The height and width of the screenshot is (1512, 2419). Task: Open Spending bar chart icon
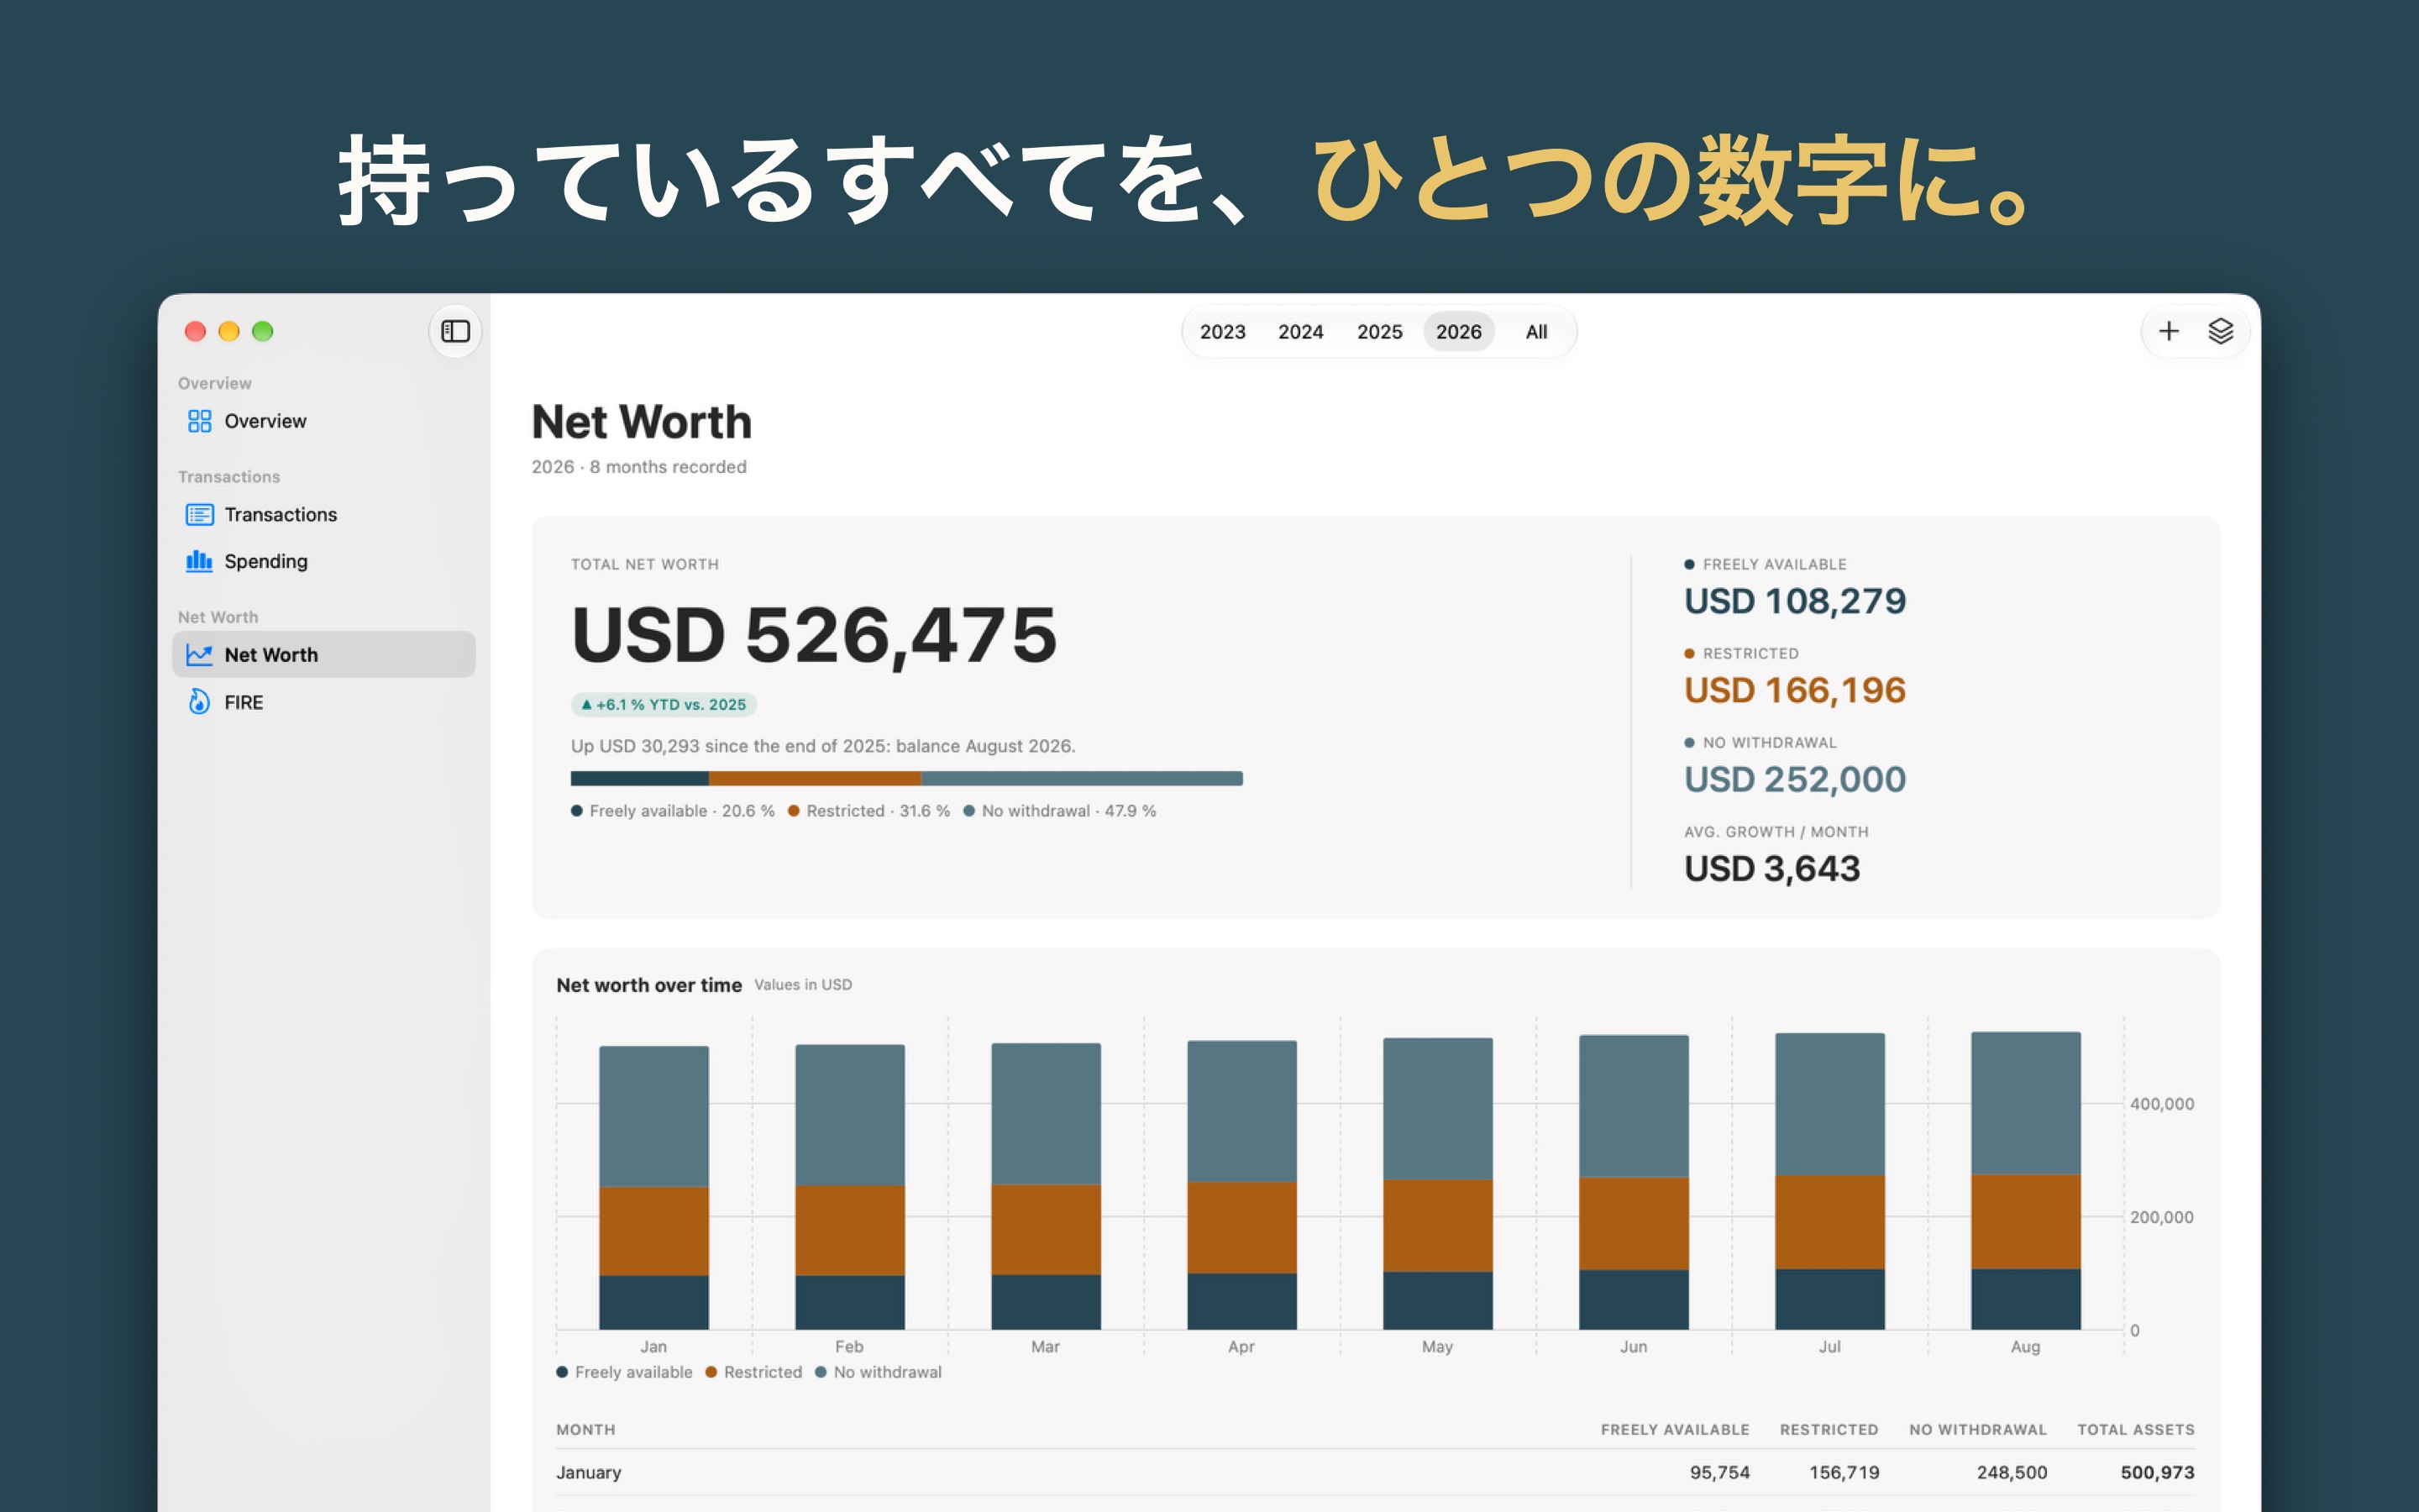click(199, 561)
